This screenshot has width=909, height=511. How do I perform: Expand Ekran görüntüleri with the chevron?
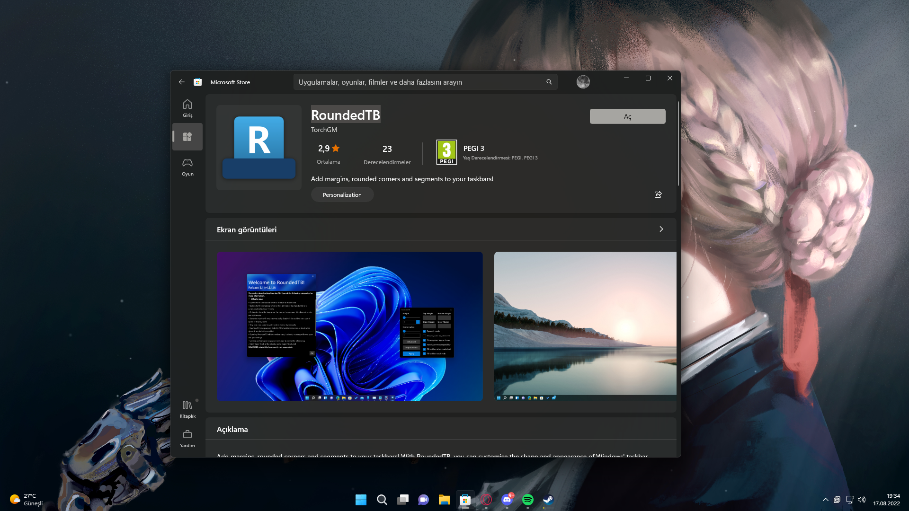(661, 229)
